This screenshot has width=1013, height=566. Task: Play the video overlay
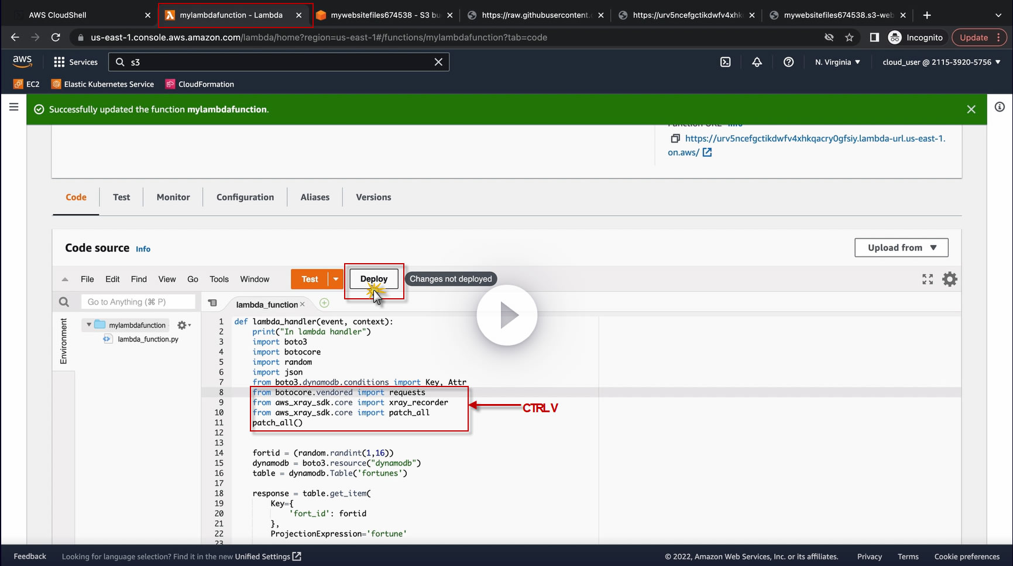(x=507, y=315)
